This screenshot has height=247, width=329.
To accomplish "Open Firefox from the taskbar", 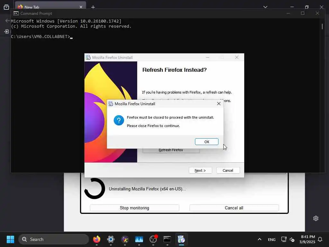I will pos(97,239).
